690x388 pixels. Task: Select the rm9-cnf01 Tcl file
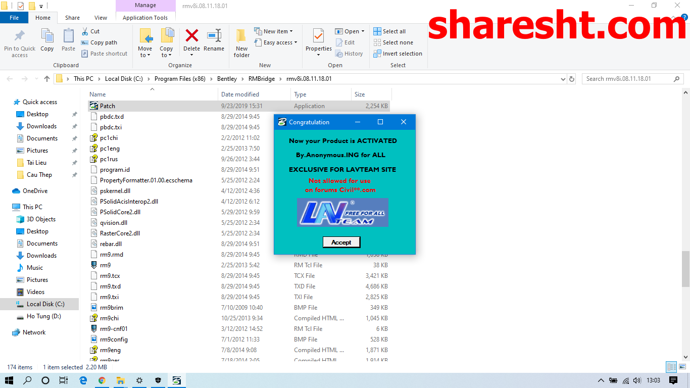(238, 329)
